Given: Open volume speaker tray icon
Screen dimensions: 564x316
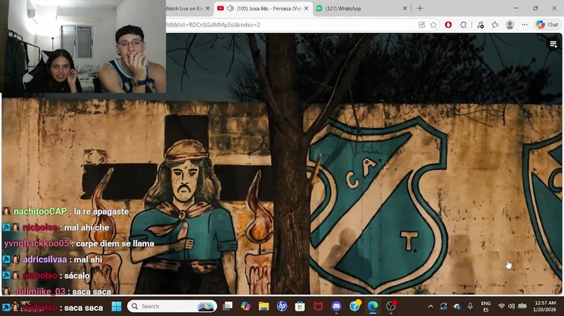Looking at the screenshot, I should pos(511,306).
